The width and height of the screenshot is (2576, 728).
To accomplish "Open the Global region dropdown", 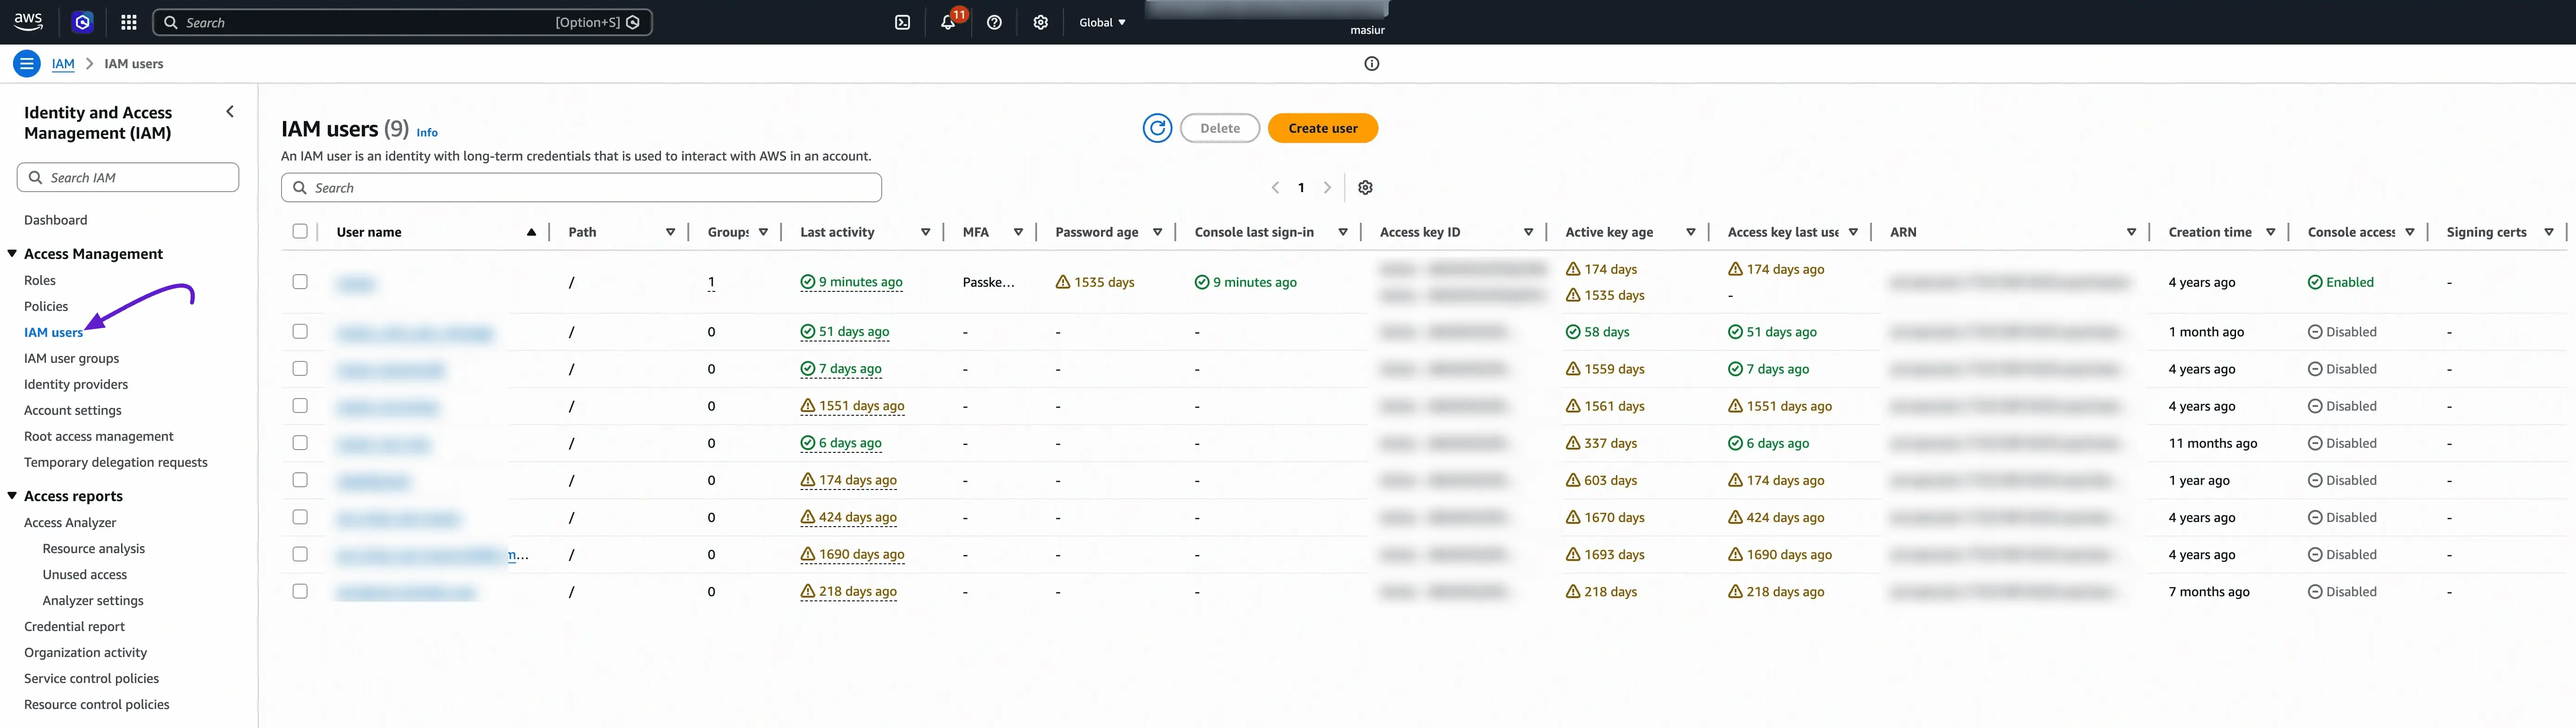I will 1102,22.
